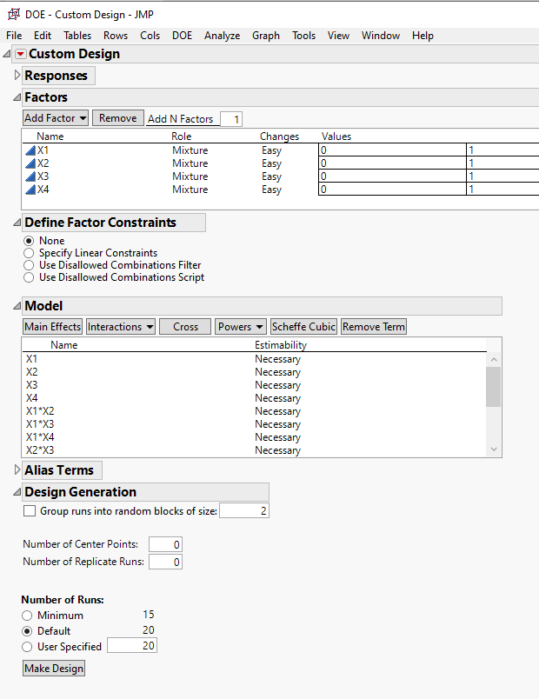Image resolution: width=539 pixels, height=699 pixels.
Task: Open the Add Factor dropdown
Action: point(55,117)
